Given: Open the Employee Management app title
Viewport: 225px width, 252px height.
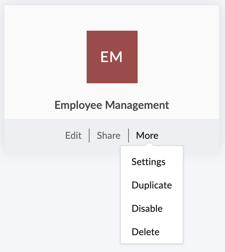Looking at the screenshot, I should 112,105.
